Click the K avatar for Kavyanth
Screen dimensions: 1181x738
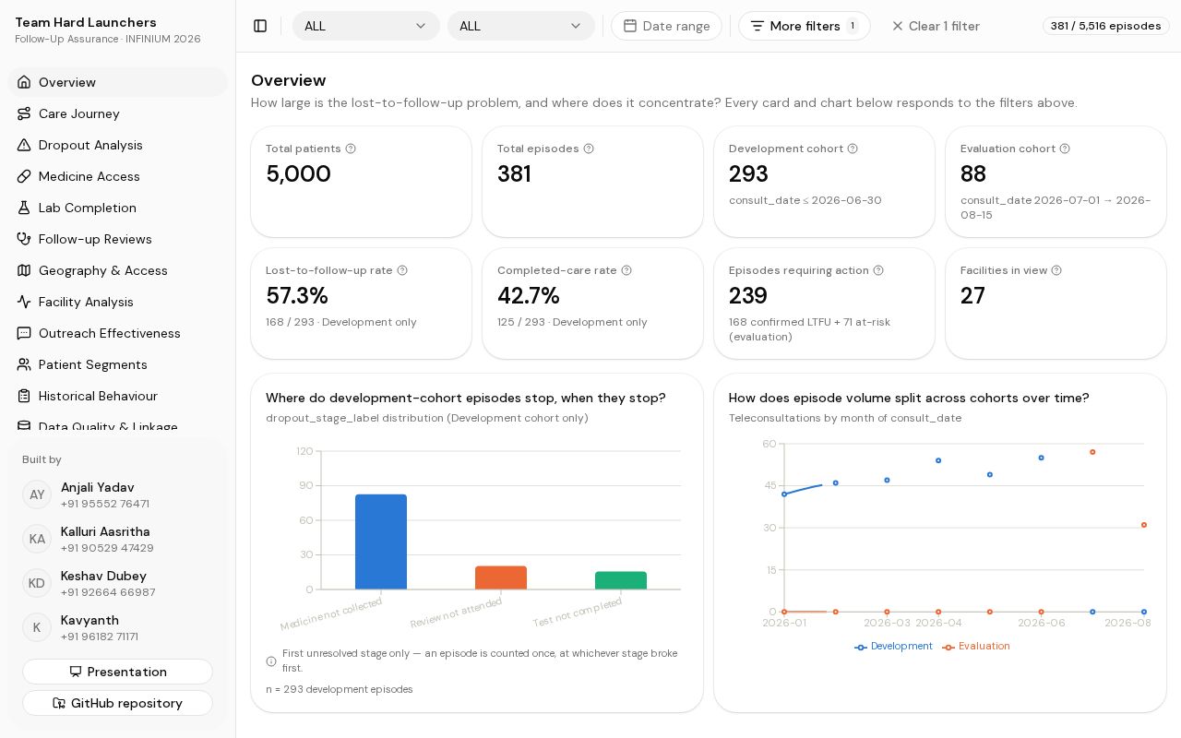[37, 627]
